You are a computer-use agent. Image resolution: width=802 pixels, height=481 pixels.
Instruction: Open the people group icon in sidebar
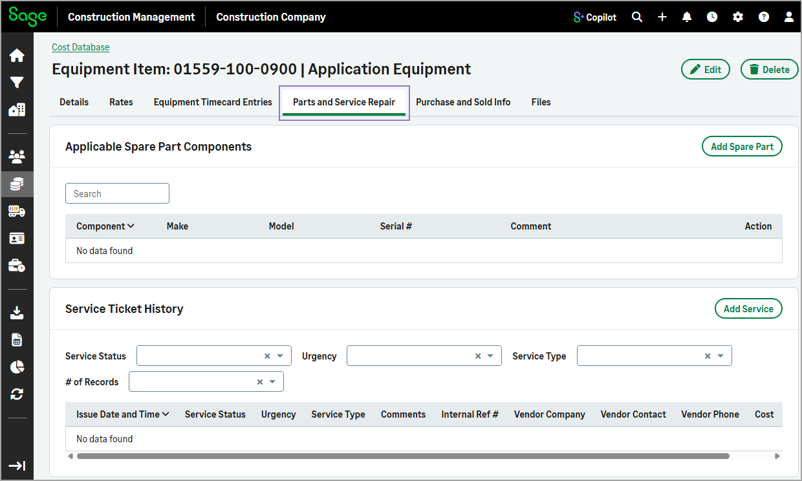[17, 156]
